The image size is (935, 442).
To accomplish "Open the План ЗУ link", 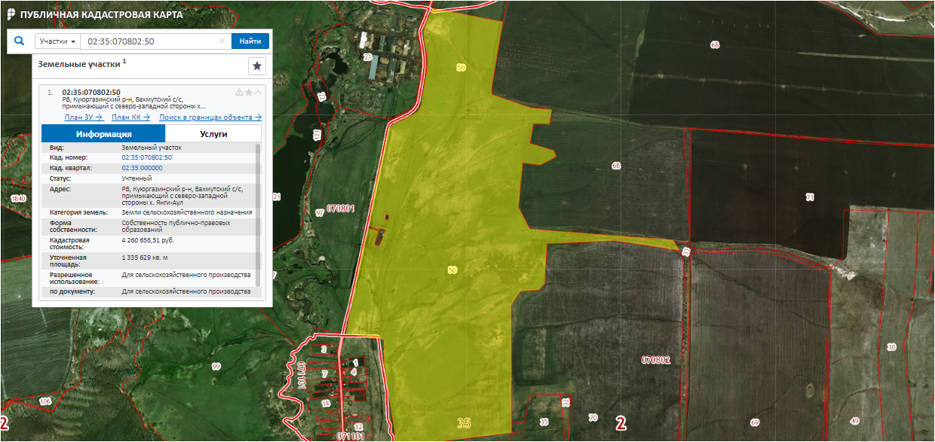I will pyautogui.click(x=83, y=117).
